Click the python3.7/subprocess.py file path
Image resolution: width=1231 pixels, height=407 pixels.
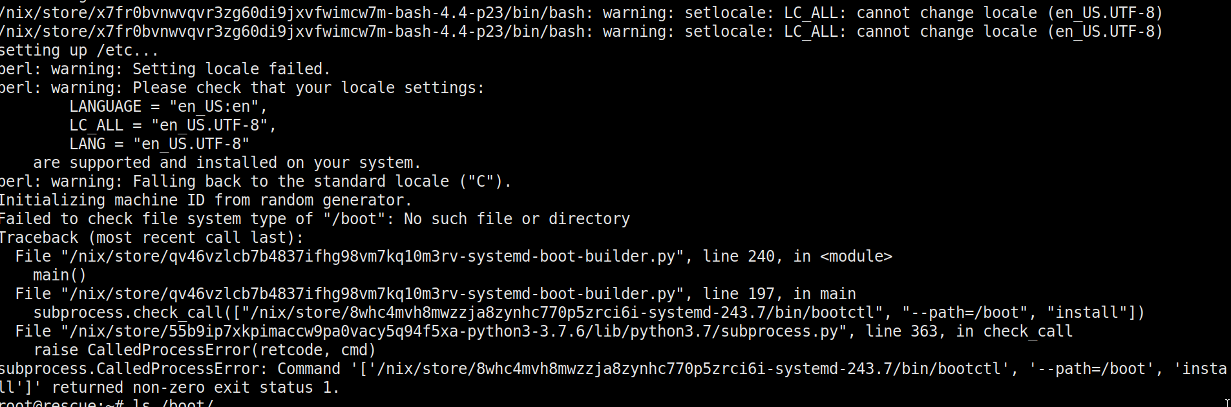tap(454, 331)
